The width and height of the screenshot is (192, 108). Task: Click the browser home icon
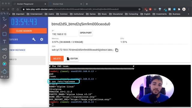[18, 9]
